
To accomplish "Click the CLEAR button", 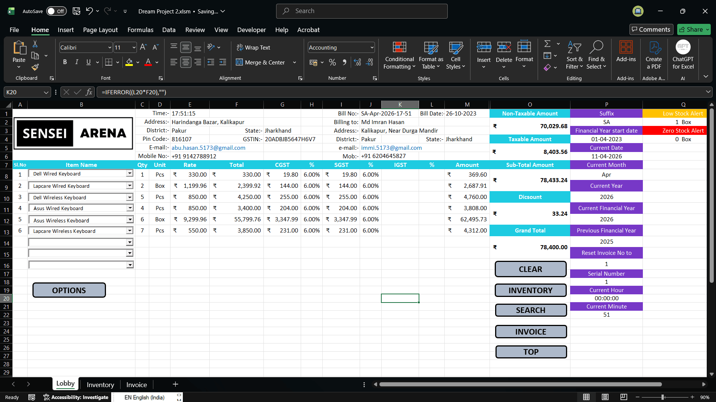I will click(x=531, y=269).
